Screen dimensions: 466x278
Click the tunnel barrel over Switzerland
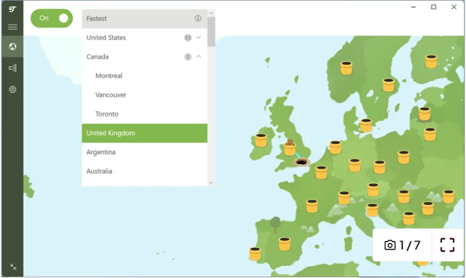click(x=344, y=198)
